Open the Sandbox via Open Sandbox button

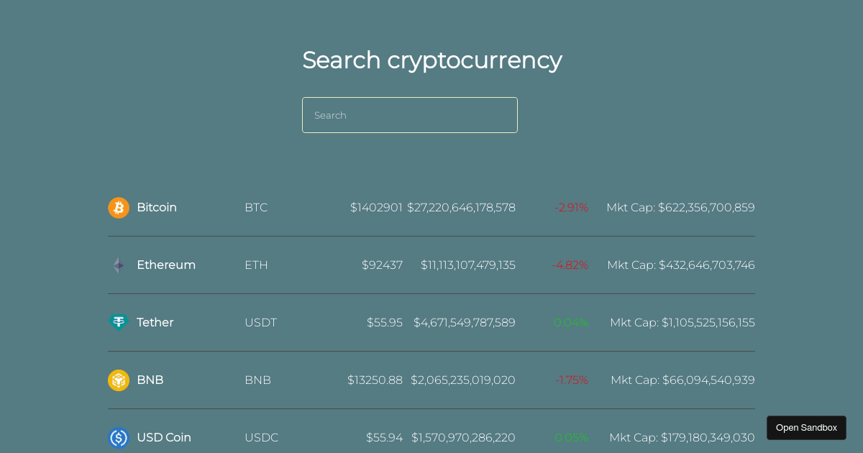806,428
